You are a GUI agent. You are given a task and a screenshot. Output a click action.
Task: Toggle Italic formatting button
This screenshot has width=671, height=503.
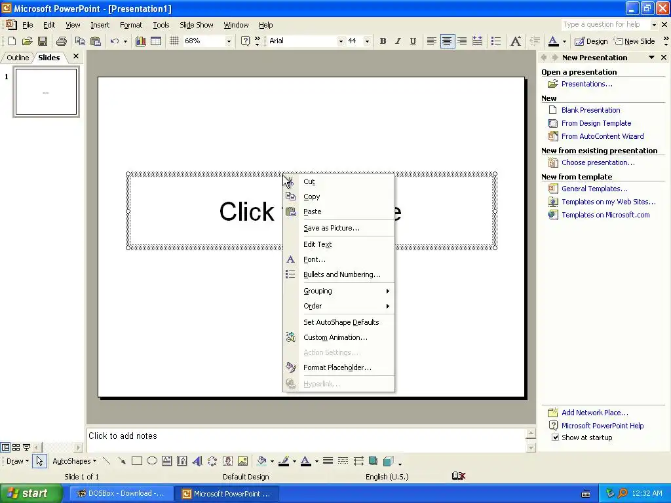point(398,41)
